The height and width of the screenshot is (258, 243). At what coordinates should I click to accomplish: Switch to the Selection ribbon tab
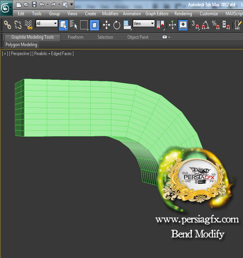[x=105, y=37]
